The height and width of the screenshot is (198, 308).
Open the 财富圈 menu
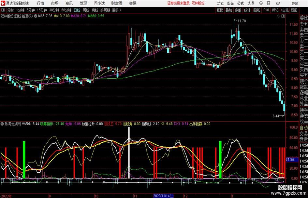point(117,3)
